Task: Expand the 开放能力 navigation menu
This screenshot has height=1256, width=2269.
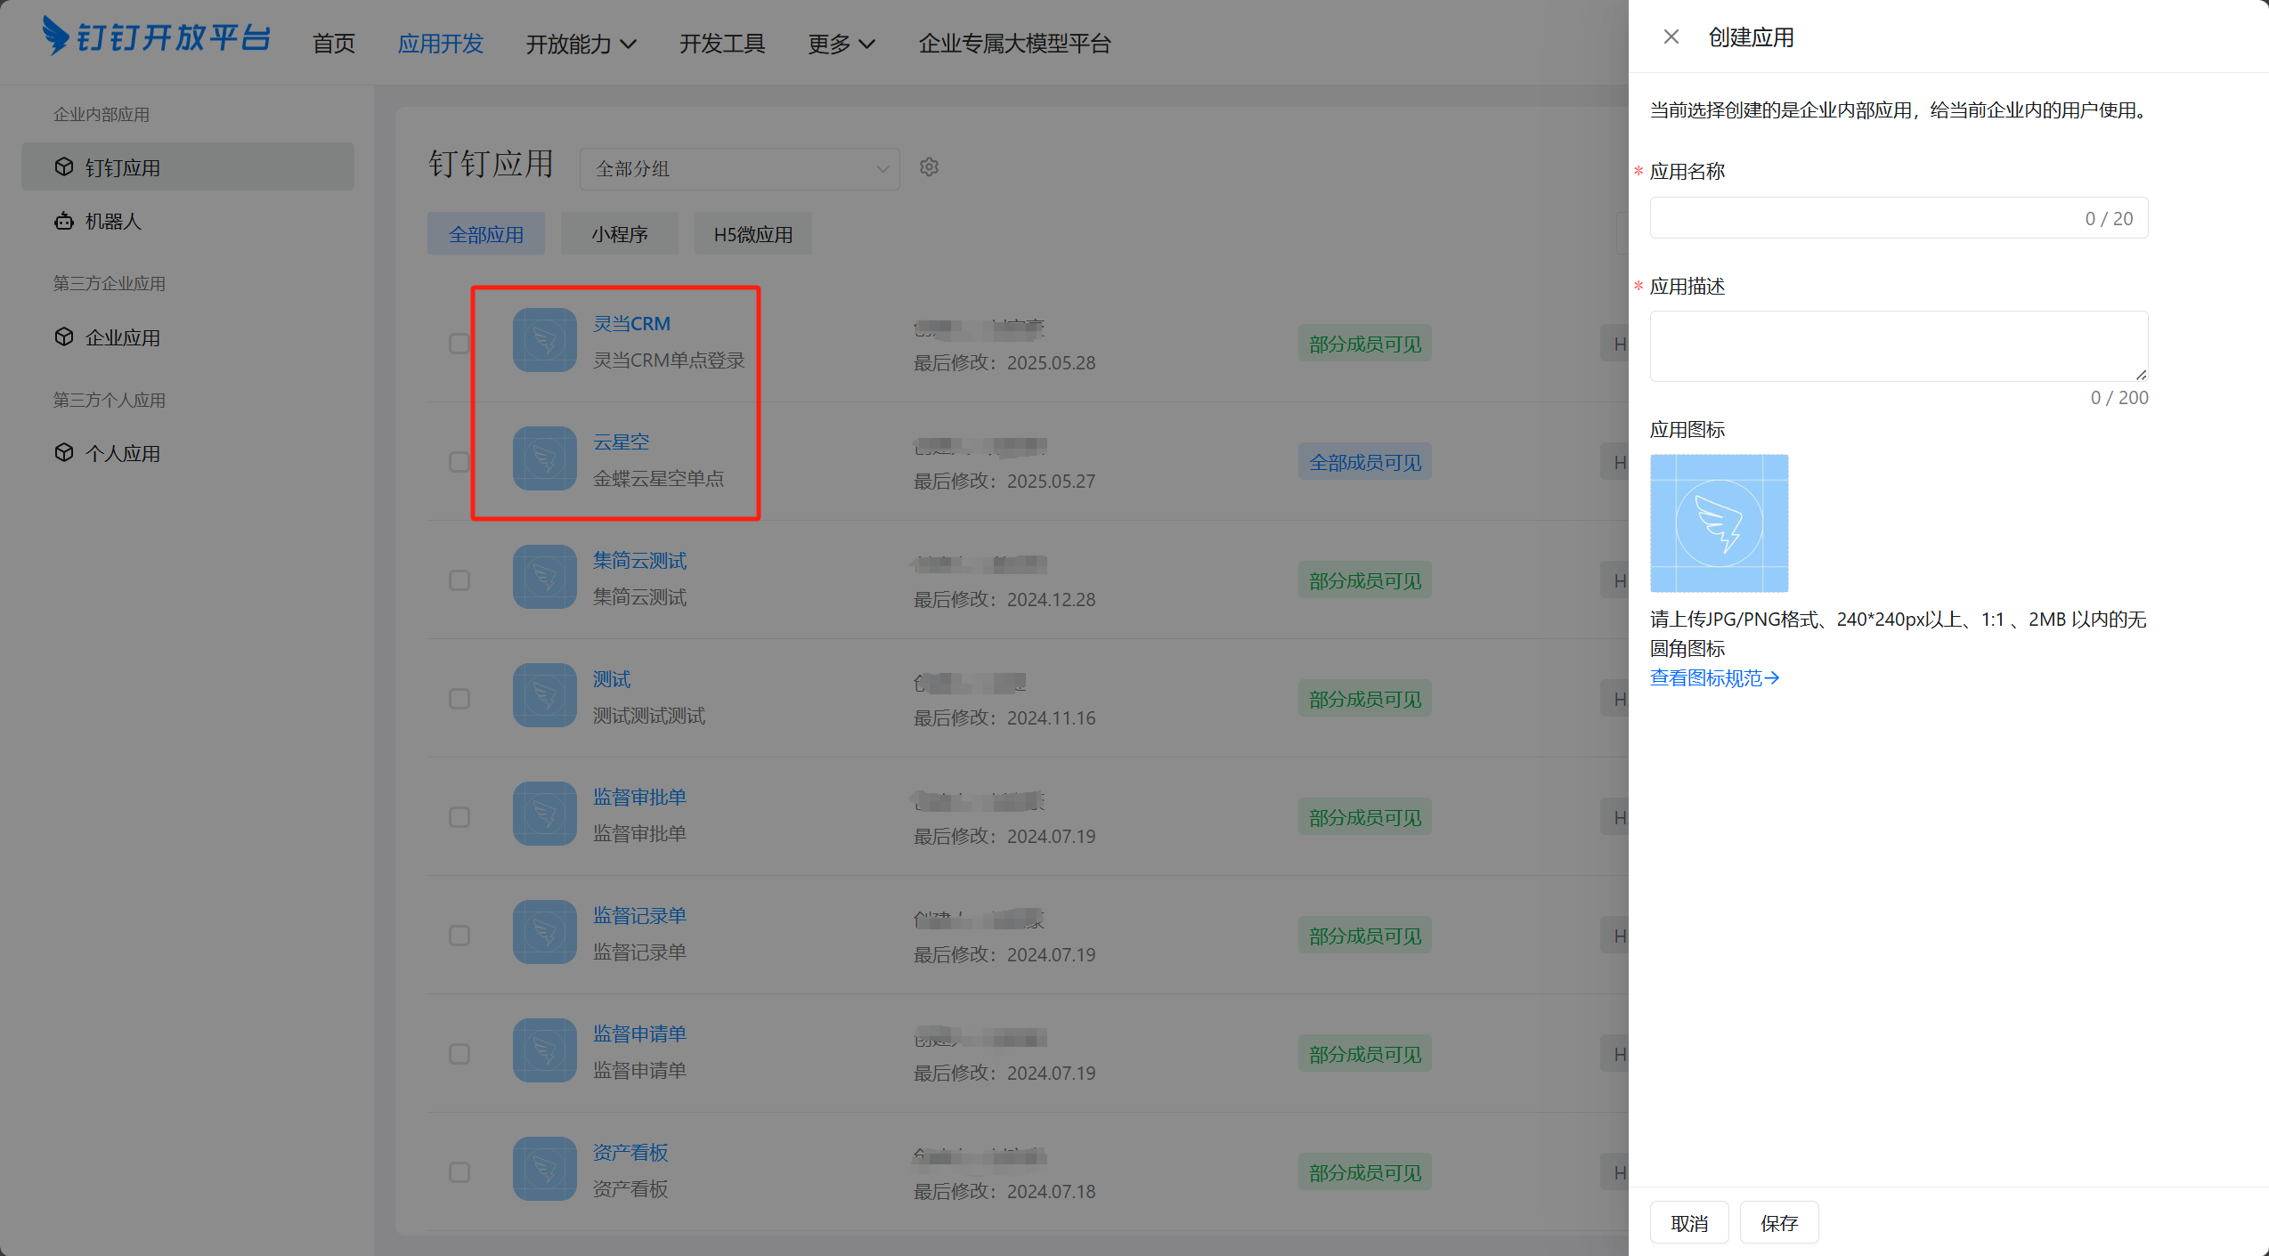Action: coord(581,44)
